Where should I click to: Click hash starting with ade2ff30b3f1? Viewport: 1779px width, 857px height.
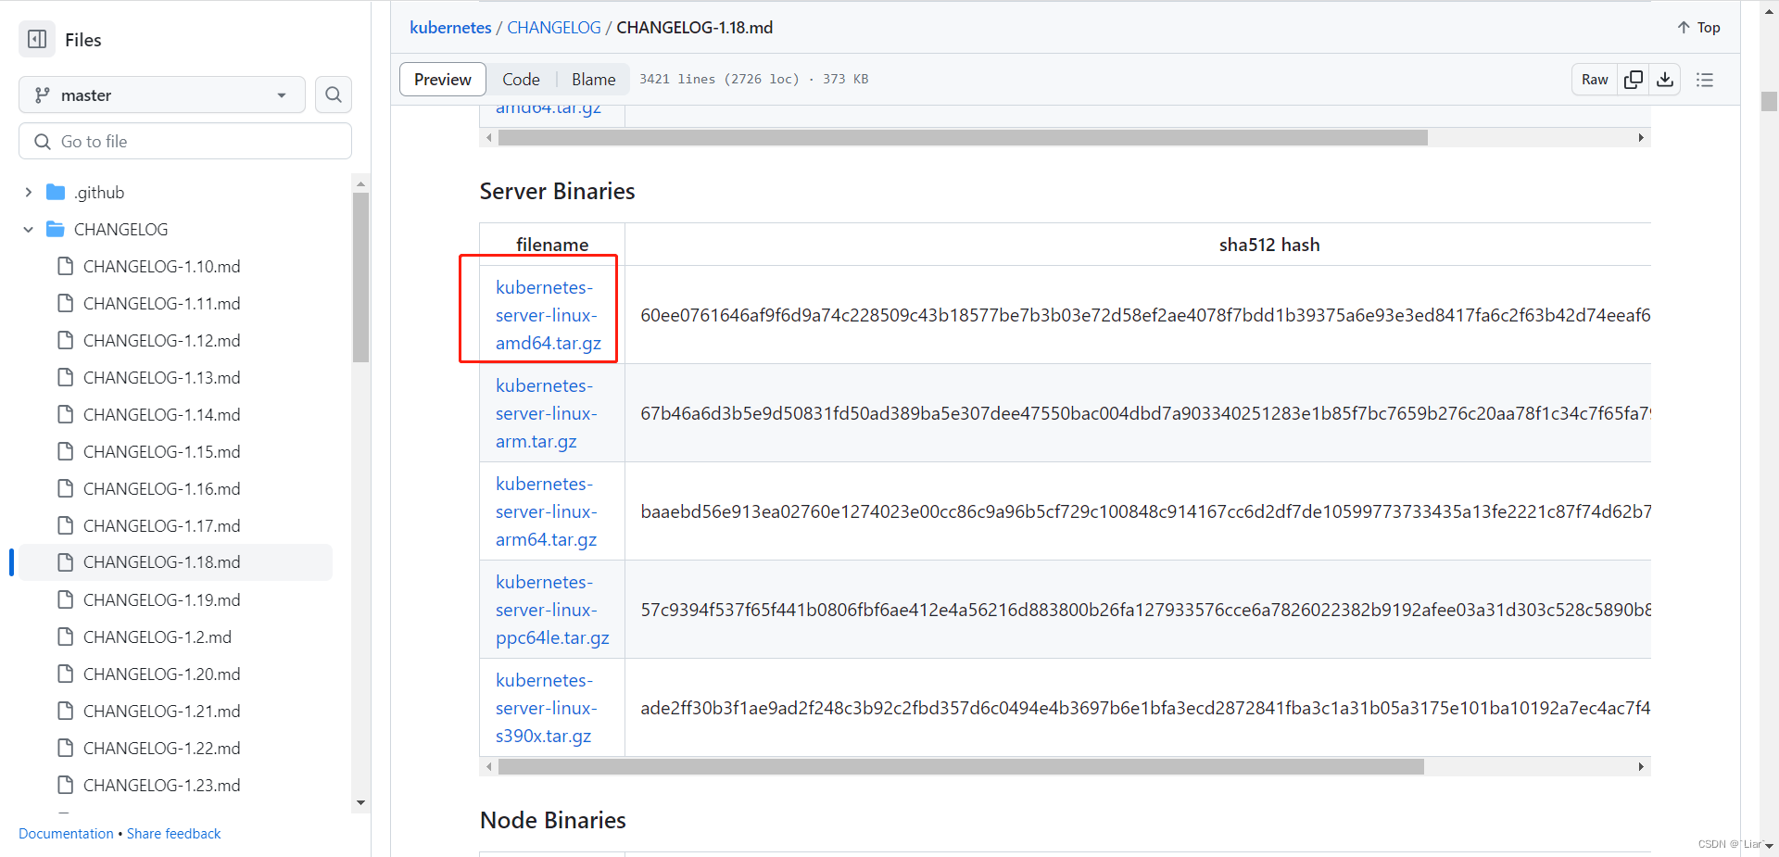coord(1145,708)
